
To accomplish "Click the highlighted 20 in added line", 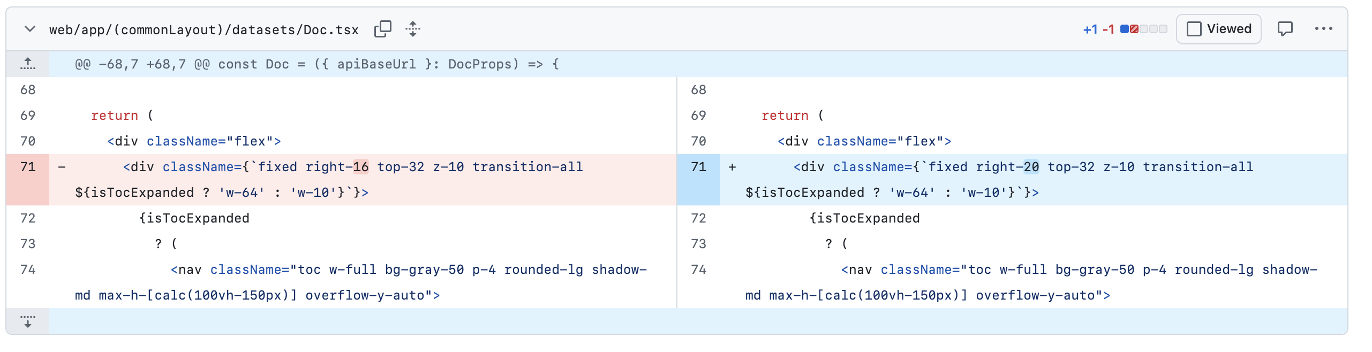I will 1031,167.
